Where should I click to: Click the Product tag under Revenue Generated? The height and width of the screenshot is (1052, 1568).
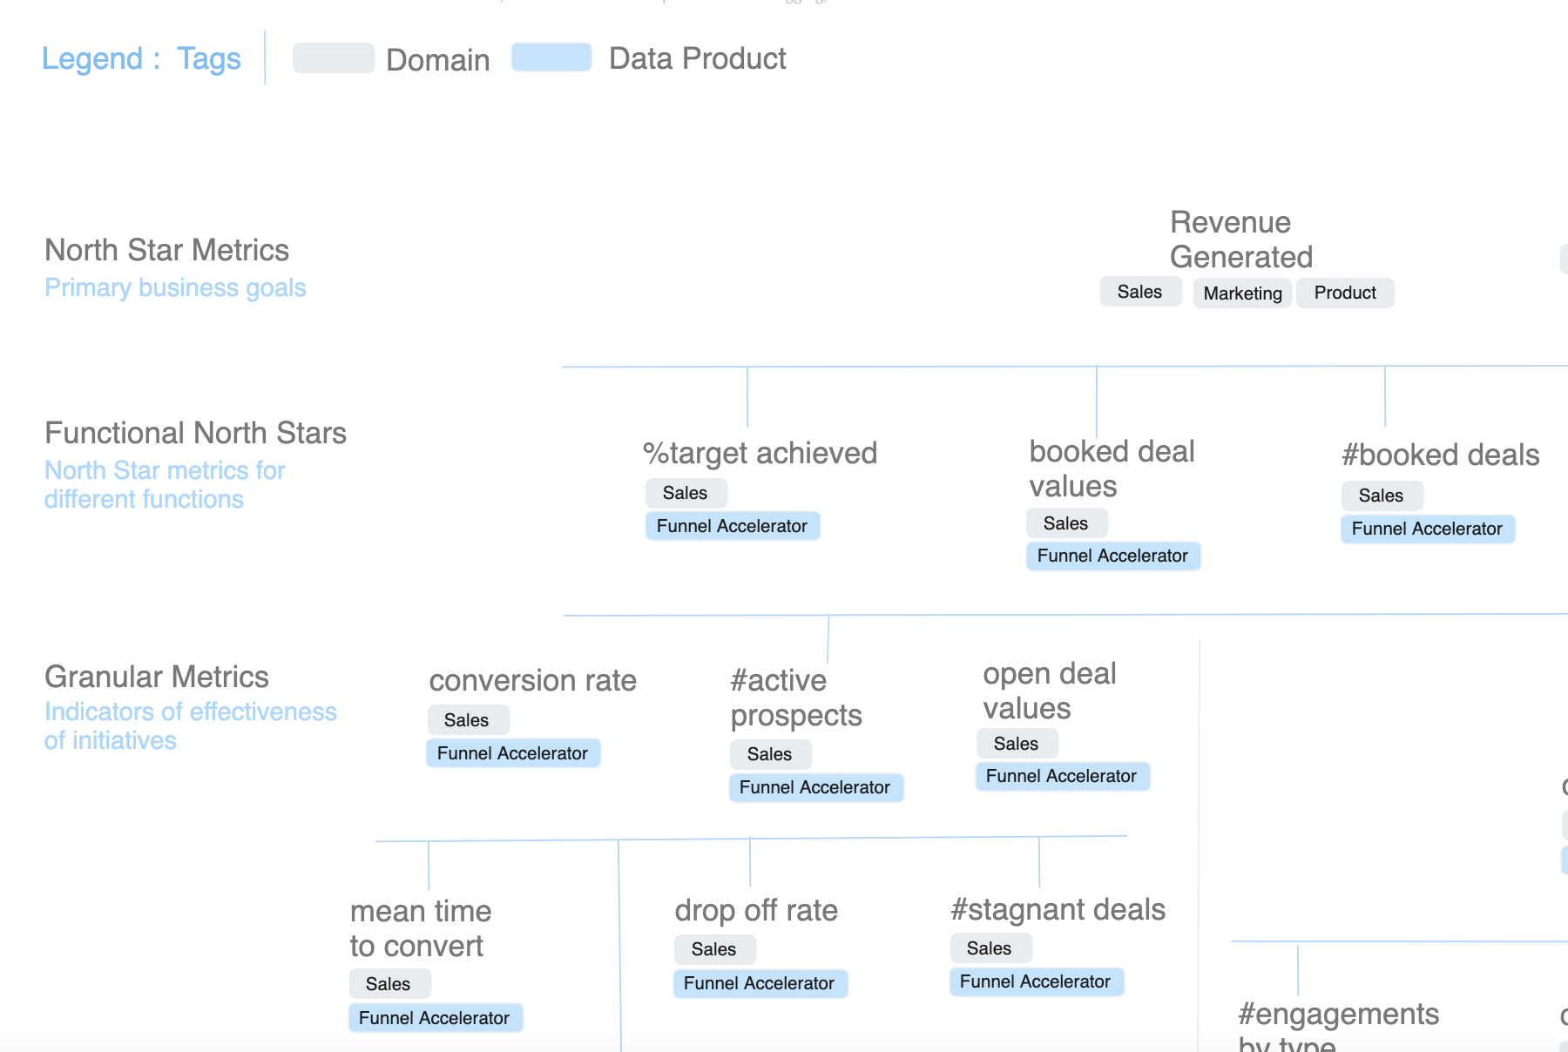(1345, 293)
